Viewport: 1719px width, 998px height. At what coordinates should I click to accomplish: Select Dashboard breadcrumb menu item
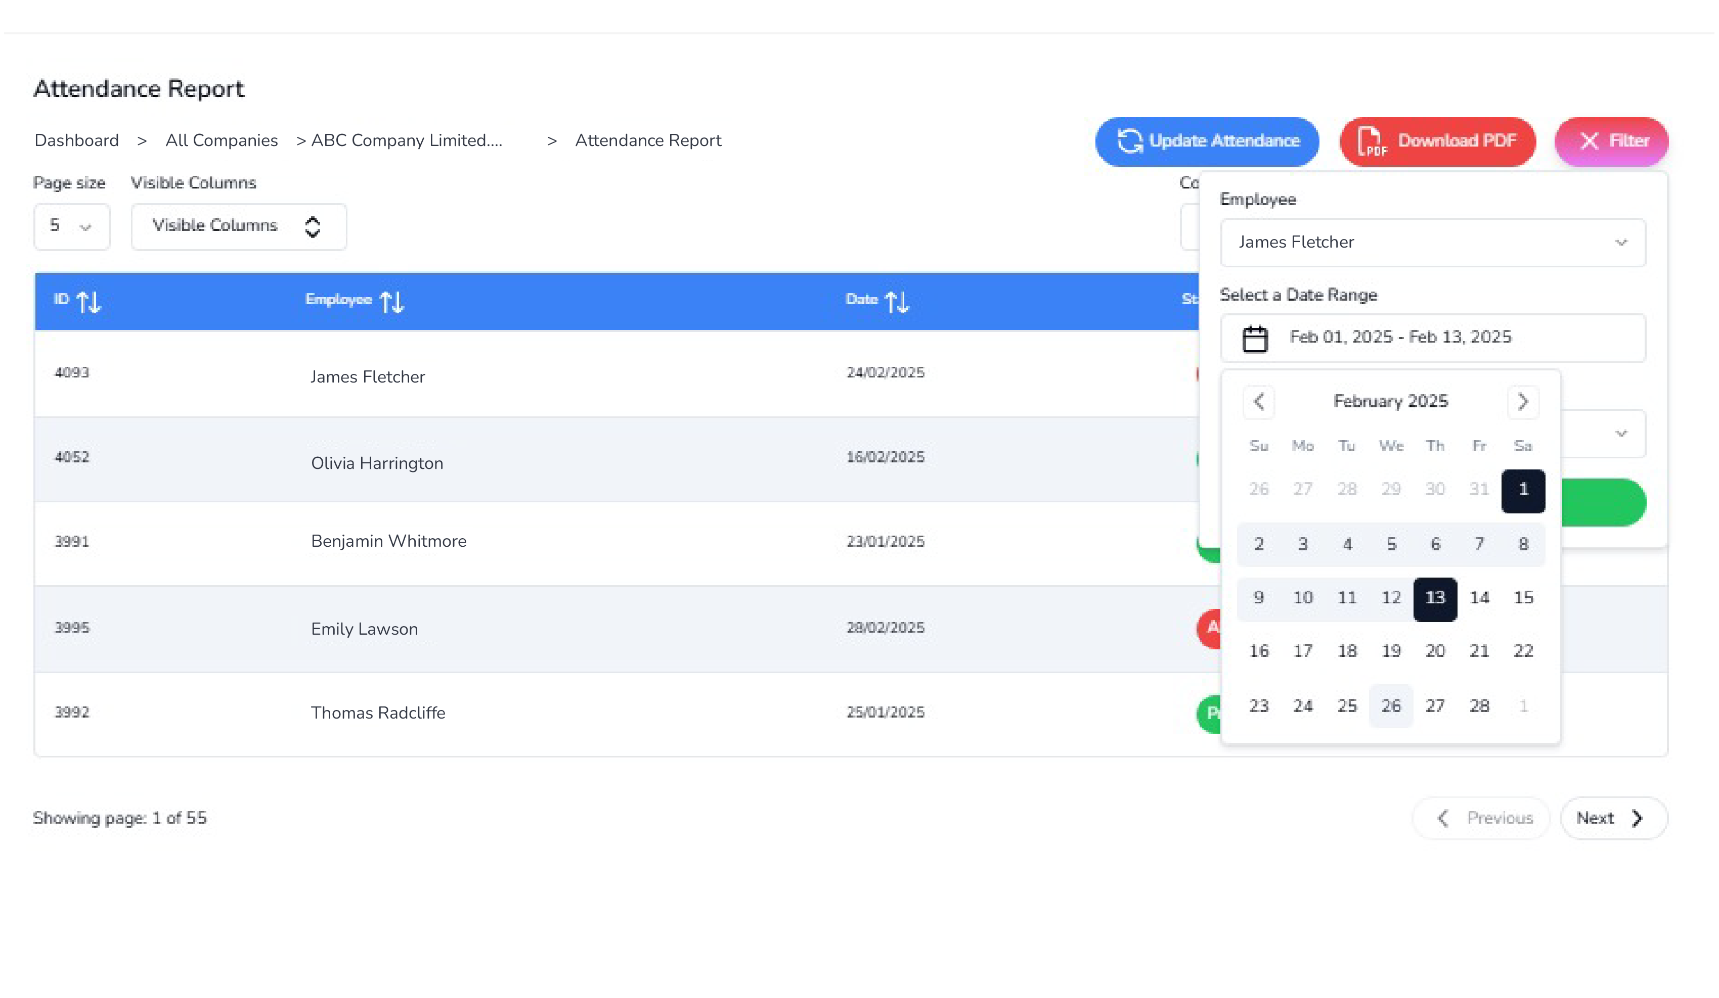point(76,140)
